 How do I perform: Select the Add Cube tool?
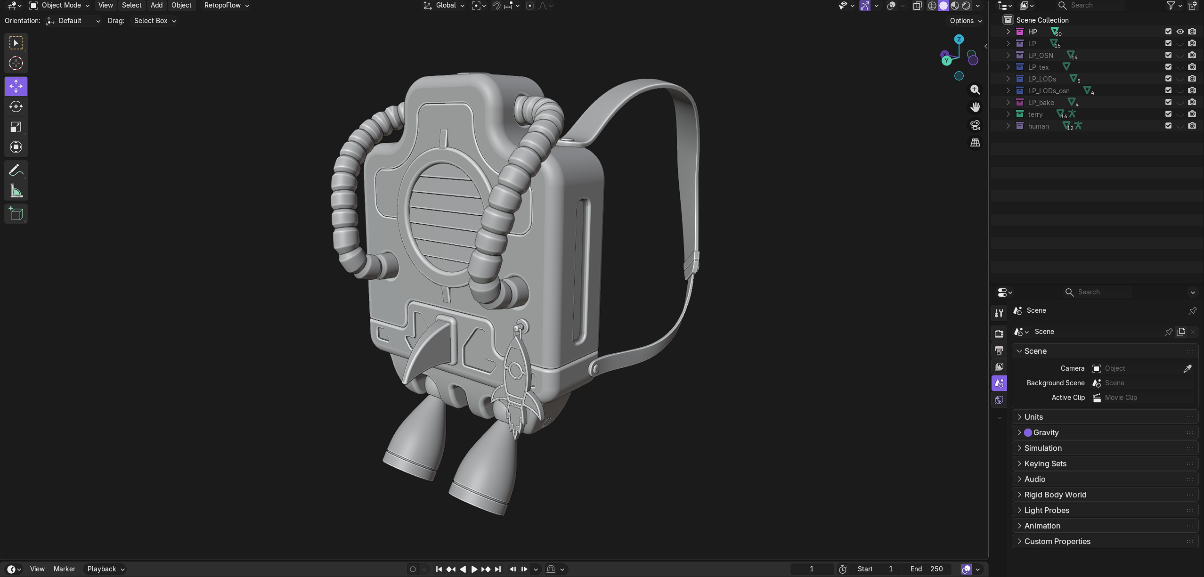[16, 214]
